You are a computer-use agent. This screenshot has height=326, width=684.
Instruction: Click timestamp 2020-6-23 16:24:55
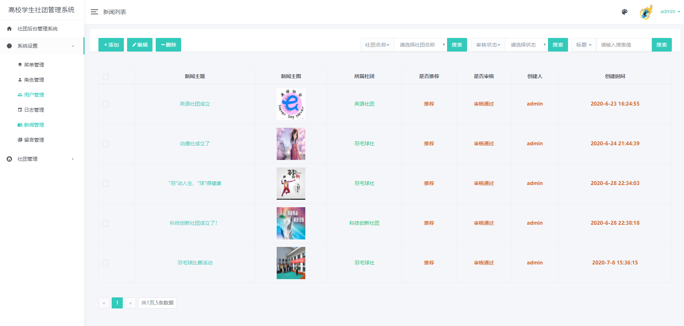615,104
